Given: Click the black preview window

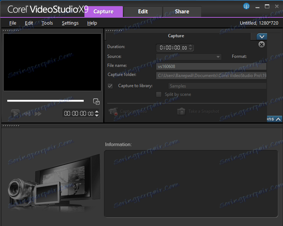Looking at the screenshot, I should 52,62.
